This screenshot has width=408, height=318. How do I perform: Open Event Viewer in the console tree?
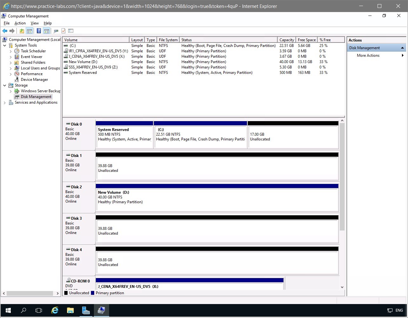pyautogui.click(x=31, y=57)
